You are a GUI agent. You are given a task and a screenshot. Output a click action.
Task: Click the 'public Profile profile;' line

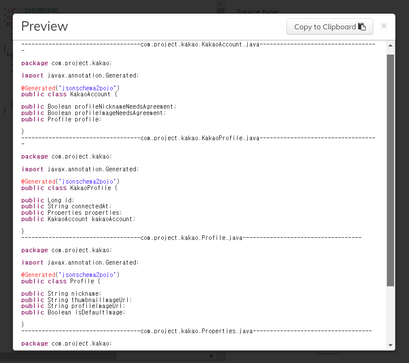(61, 119)
